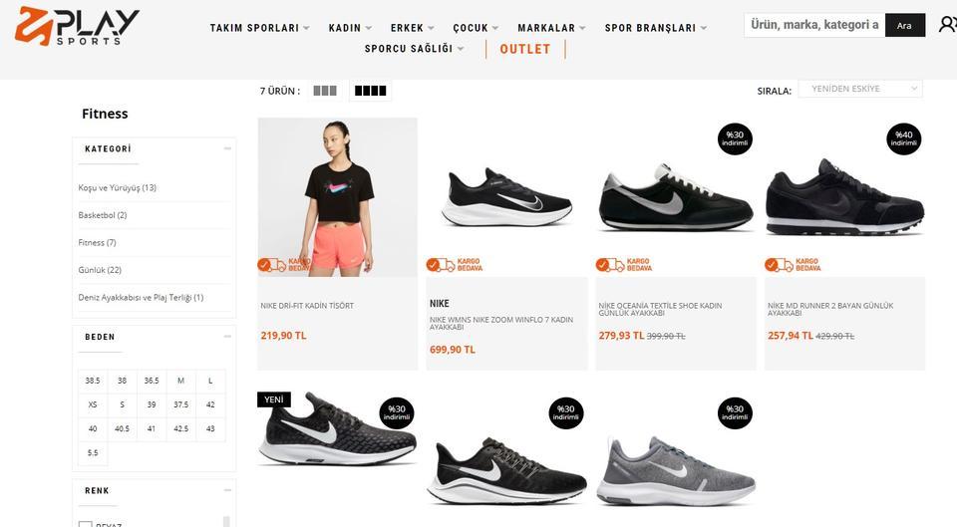The height and width of the screenshot is (527, 957).
Task: Open the Outlet menu item
Action: 525,50
